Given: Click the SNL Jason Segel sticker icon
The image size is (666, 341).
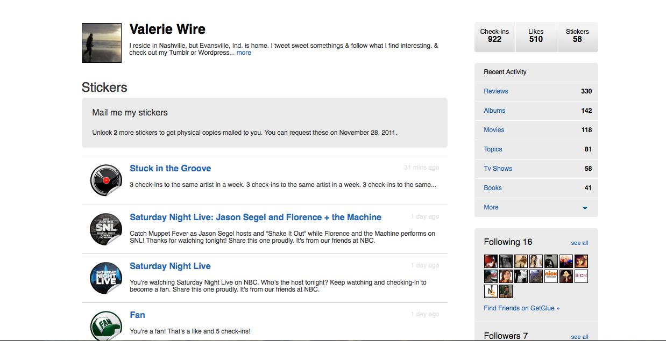Looking at the screenshot, I should click(x=106, y=229).
